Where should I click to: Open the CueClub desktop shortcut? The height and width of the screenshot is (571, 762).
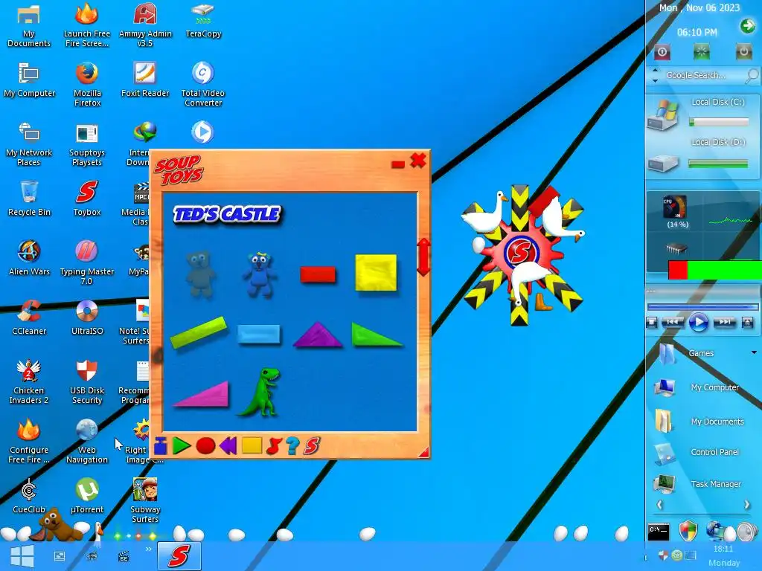(x=29, y=495)
